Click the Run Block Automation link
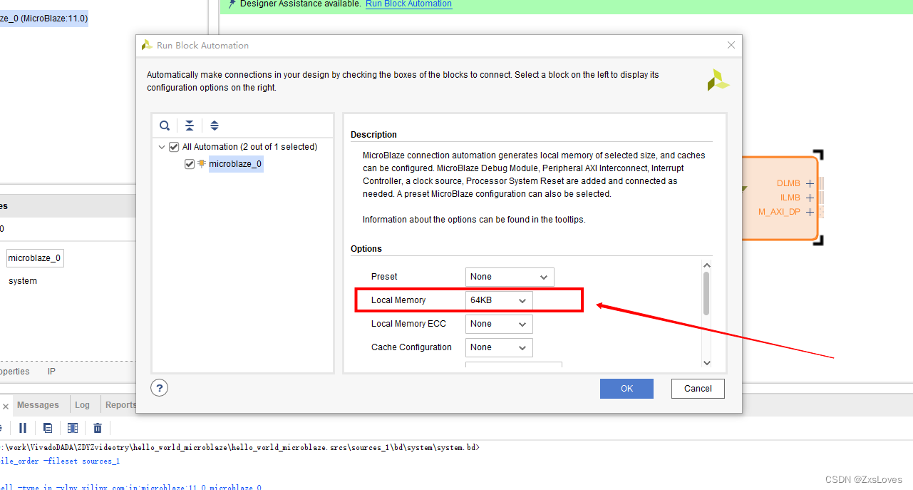The width and height of the screenshot is (913, 490). [408, 4]
